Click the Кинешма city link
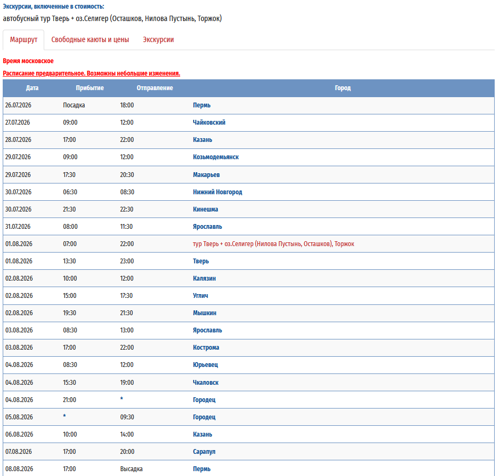Viewport: 499px width, 476px height. (206, 209)
